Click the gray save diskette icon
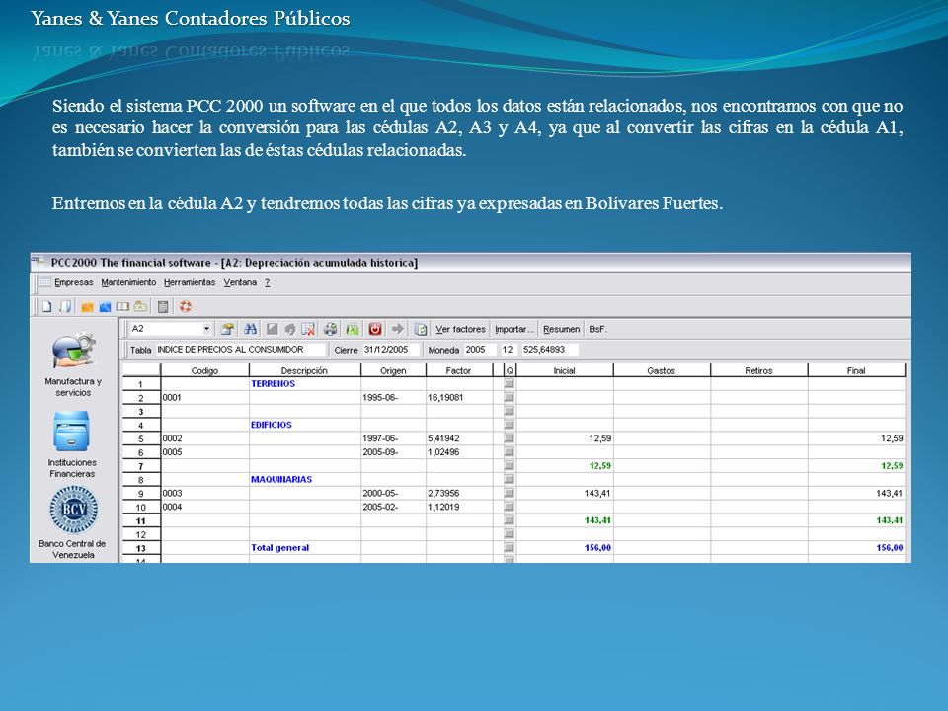948x711 pixels. pos(273,329)
